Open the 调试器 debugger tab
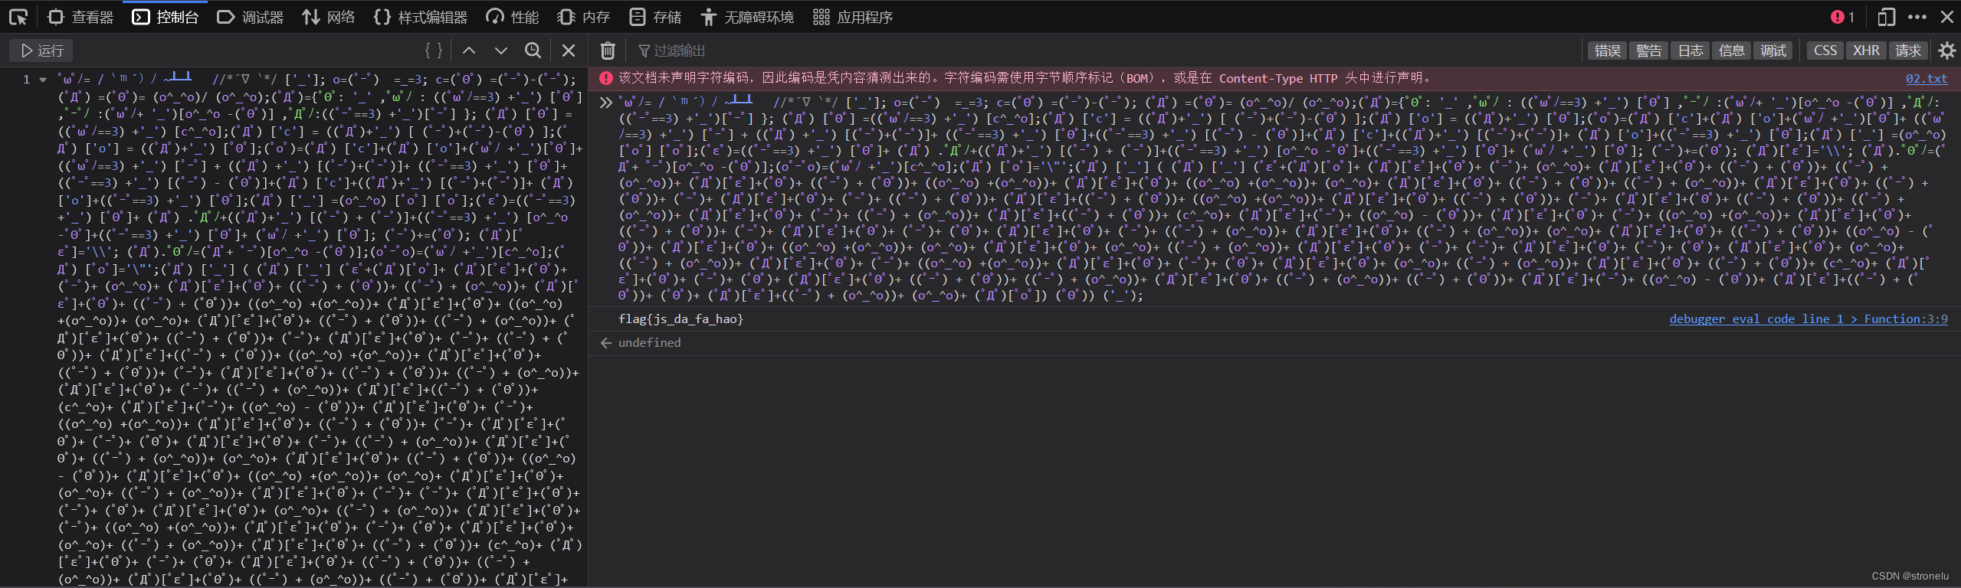This screenshot has height=588, width=1961. coord(250,17)
